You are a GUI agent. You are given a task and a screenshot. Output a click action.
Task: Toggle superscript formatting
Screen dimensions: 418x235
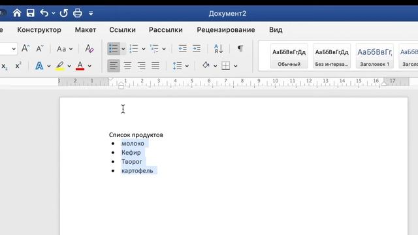18,65
